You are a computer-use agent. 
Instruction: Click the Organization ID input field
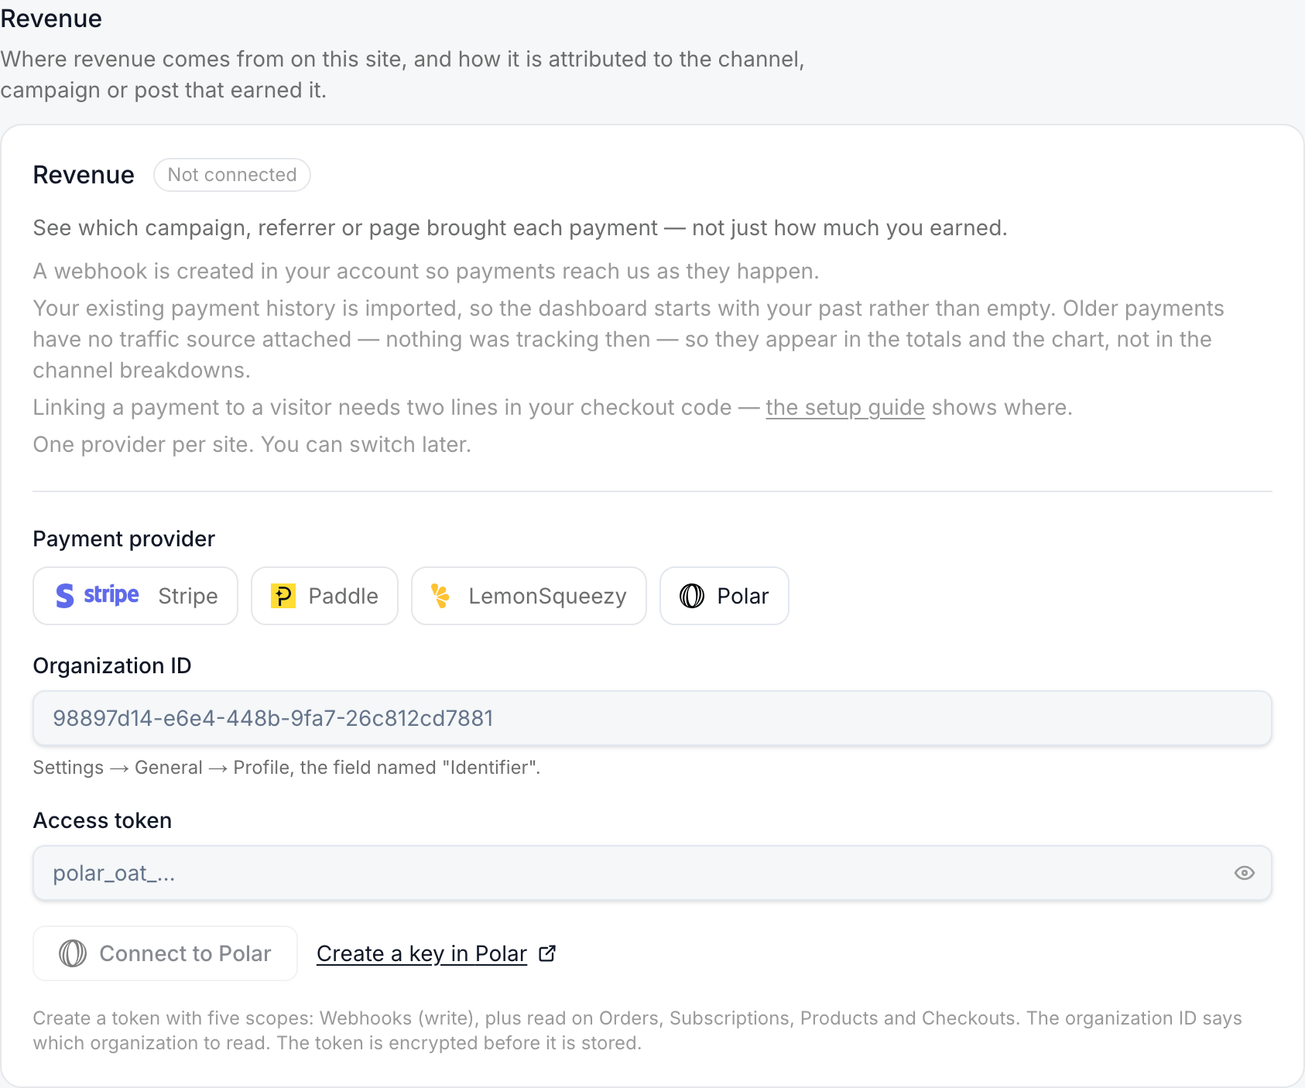(x=652, y=718)
